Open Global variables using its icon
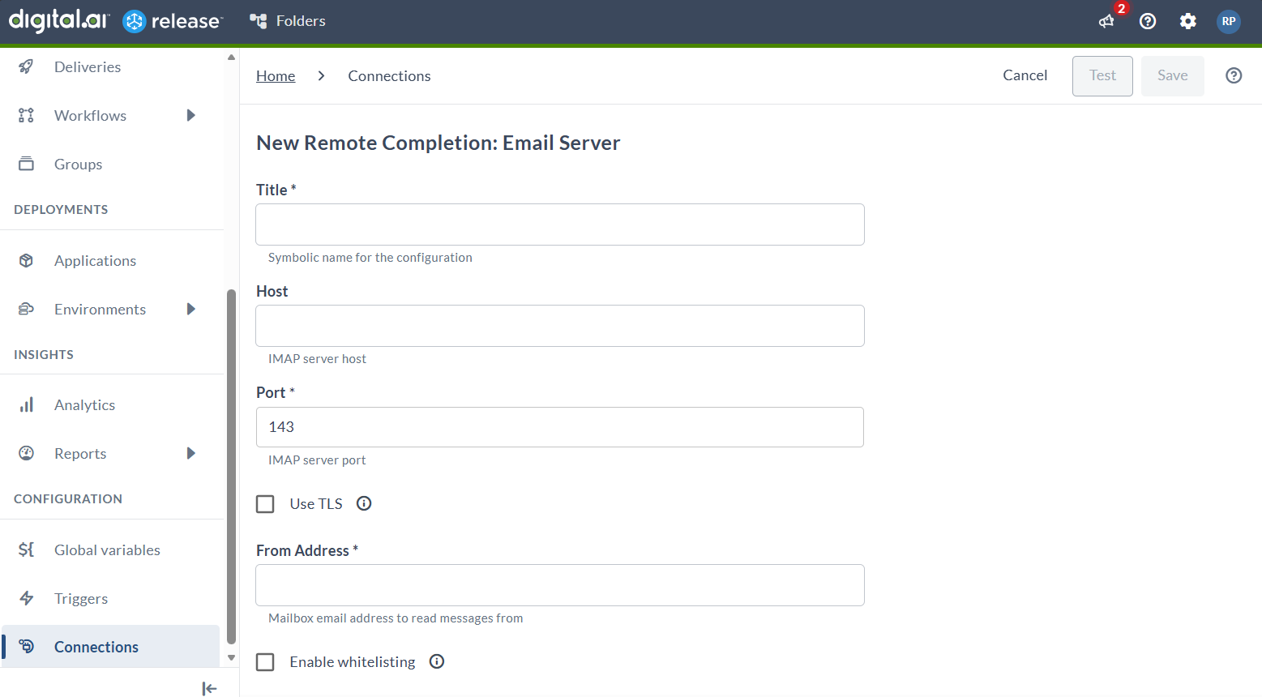 click(x=25, y=549)
